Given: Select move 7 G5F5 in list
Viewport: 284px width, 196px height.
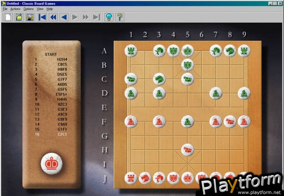Looking at the screenshot, I should (51, 89).
